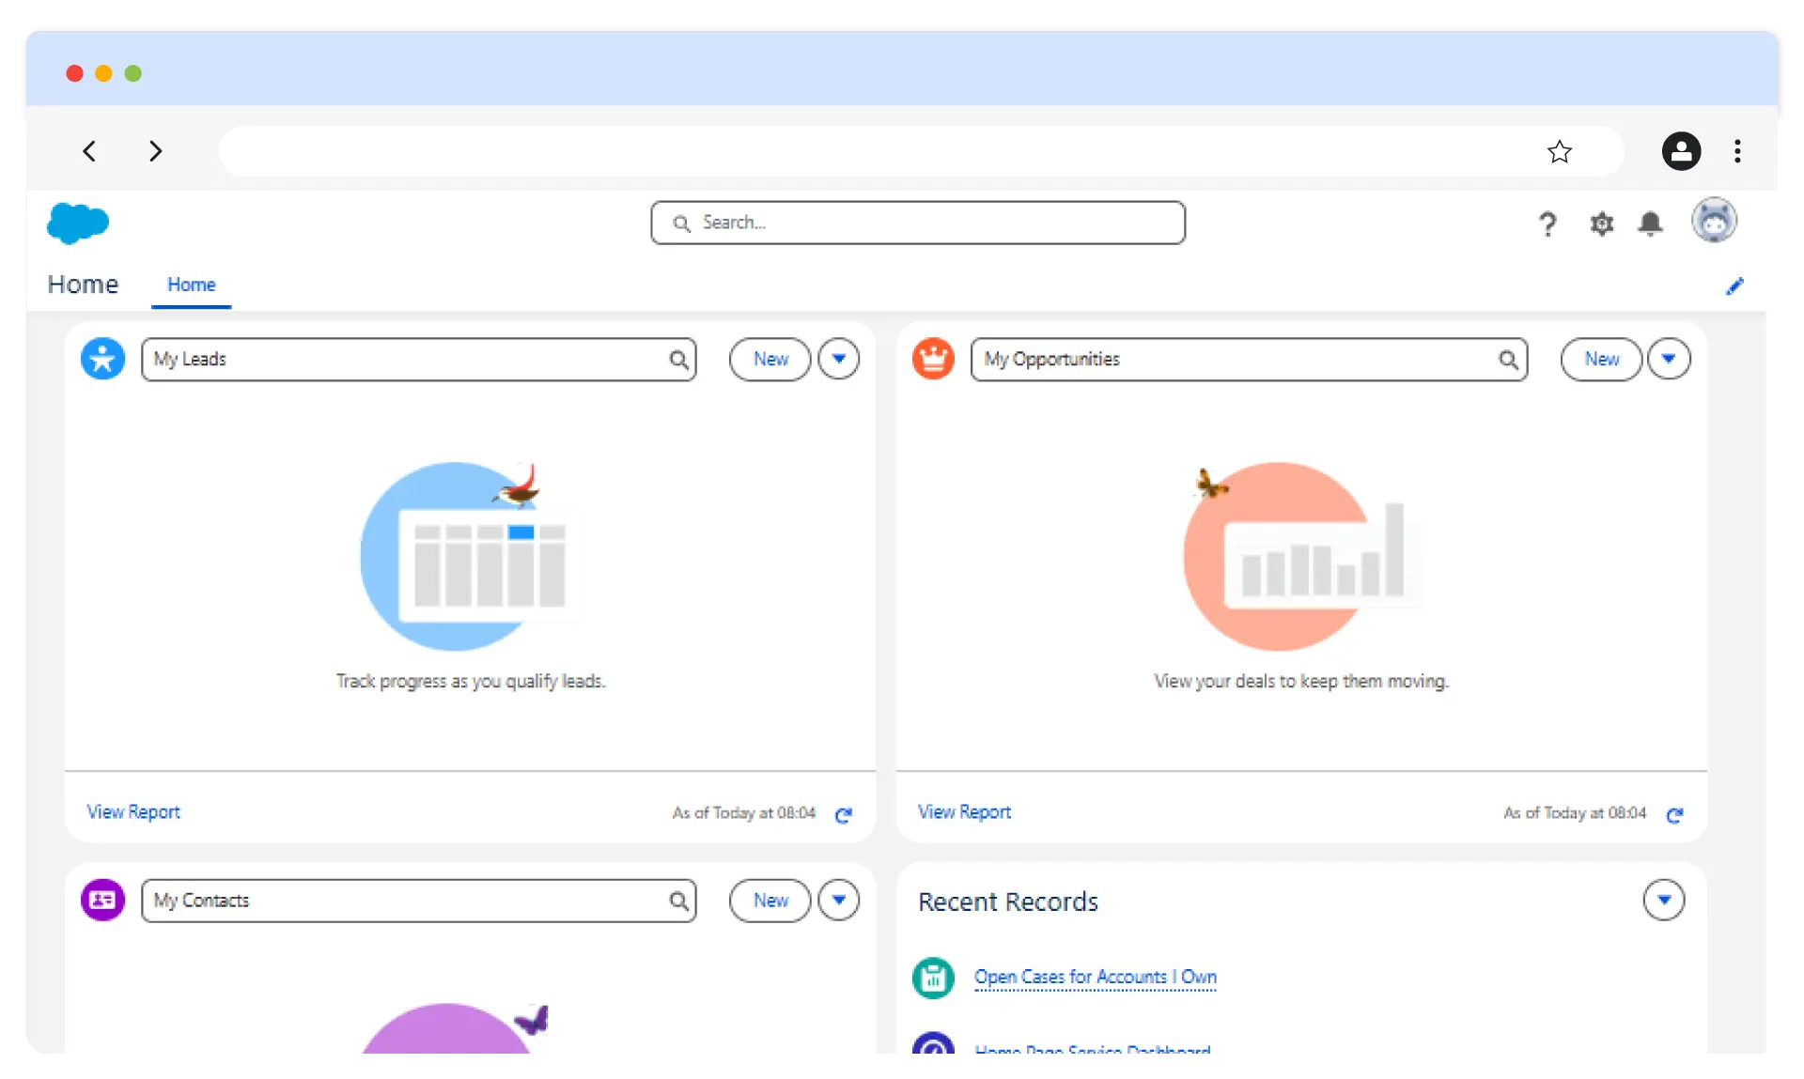
Task: Expand dropdown next to My Contacts New
Action: (x=838, y=901)
